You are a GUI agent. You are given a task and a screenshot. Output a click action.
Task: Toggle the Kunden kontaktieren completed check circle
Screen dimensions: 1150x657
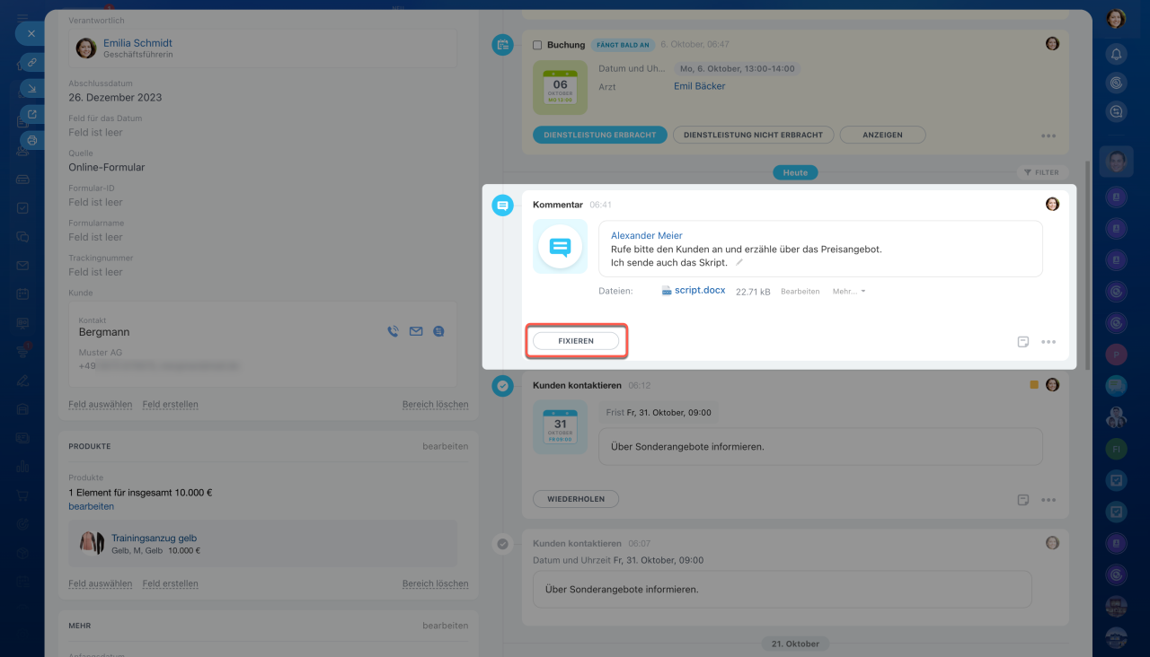point(503,386)
